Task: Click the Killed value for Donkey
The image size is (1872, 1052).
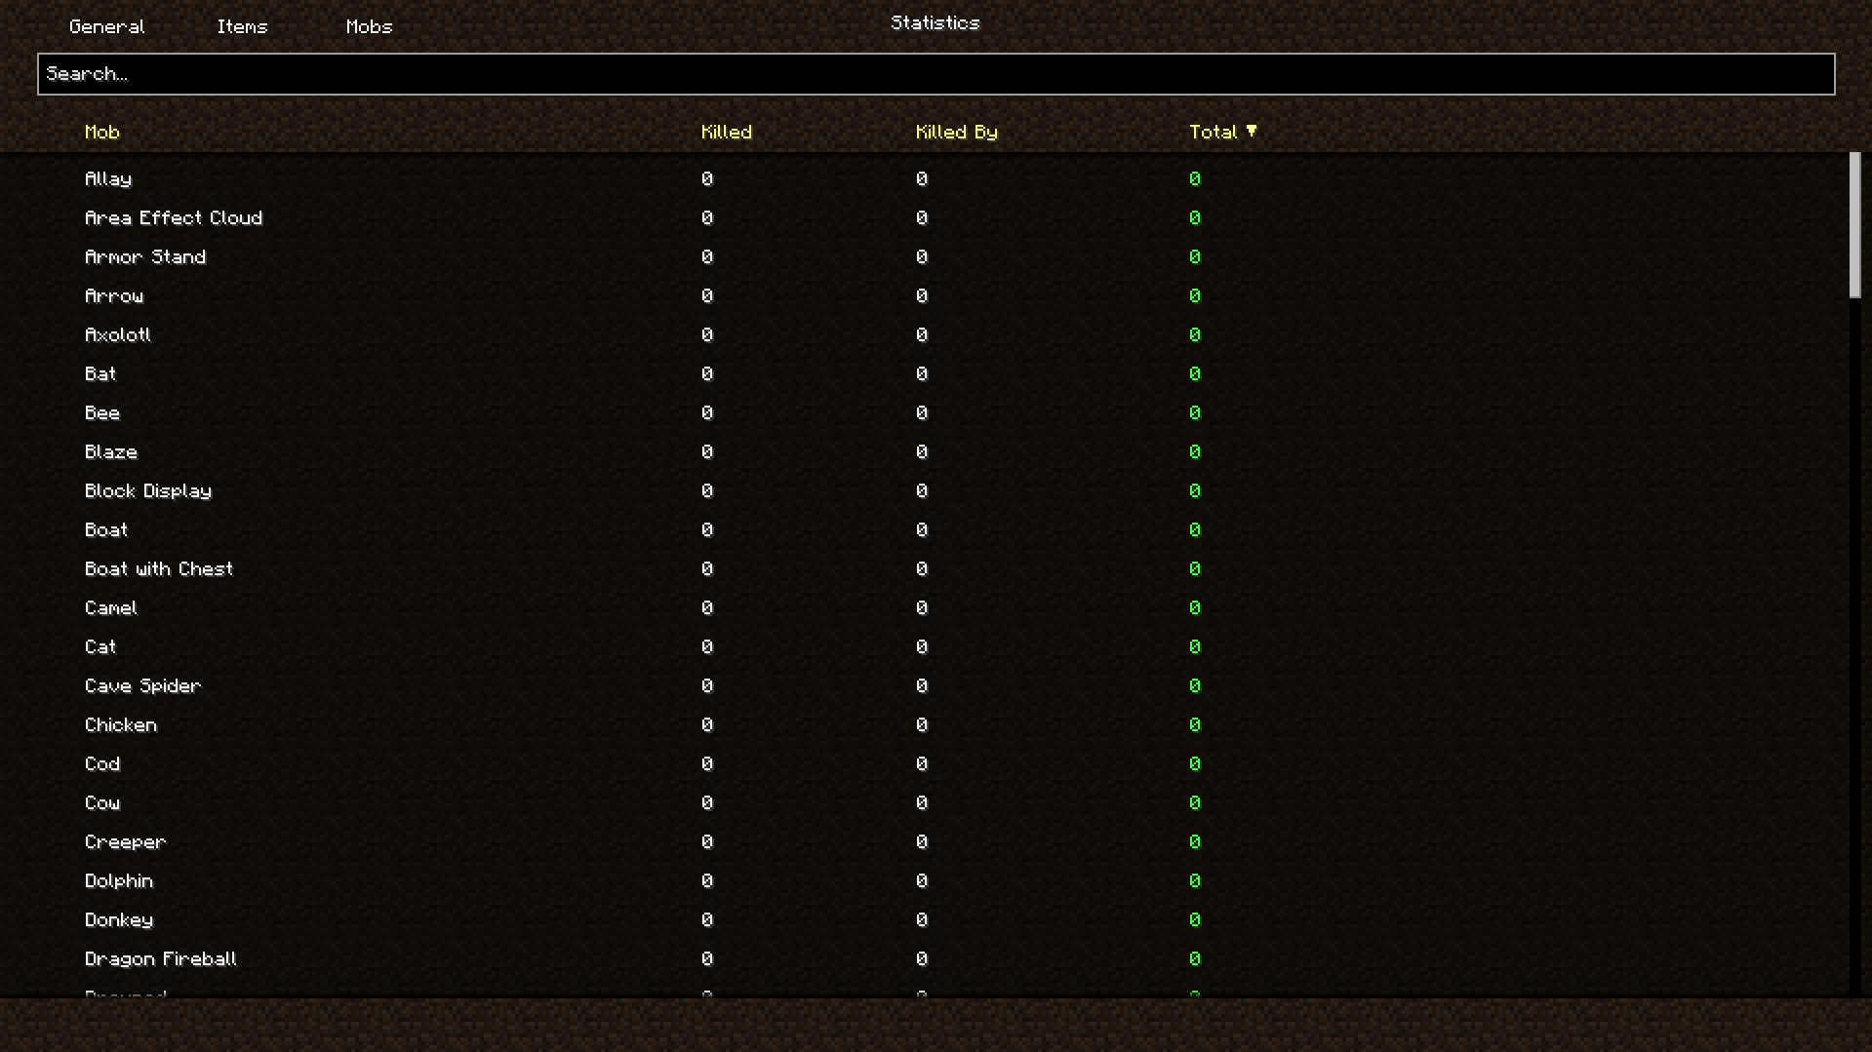Action: 706,919
